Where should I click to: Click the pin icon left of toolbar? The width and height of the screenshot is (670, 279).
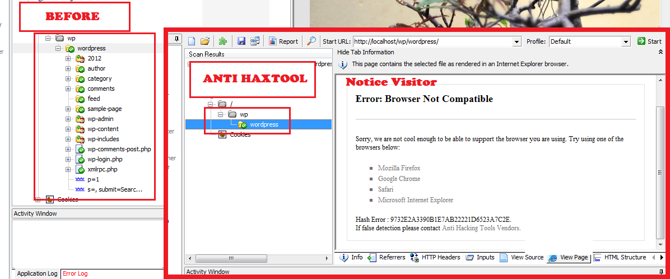point(176,39)
